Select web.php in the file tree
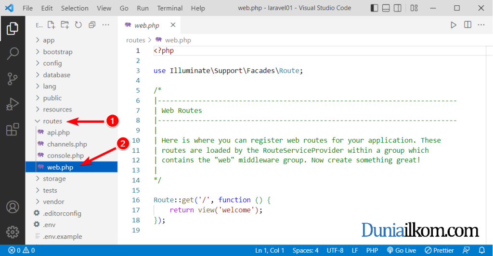493x256 pixels. [x=72, y=167]
